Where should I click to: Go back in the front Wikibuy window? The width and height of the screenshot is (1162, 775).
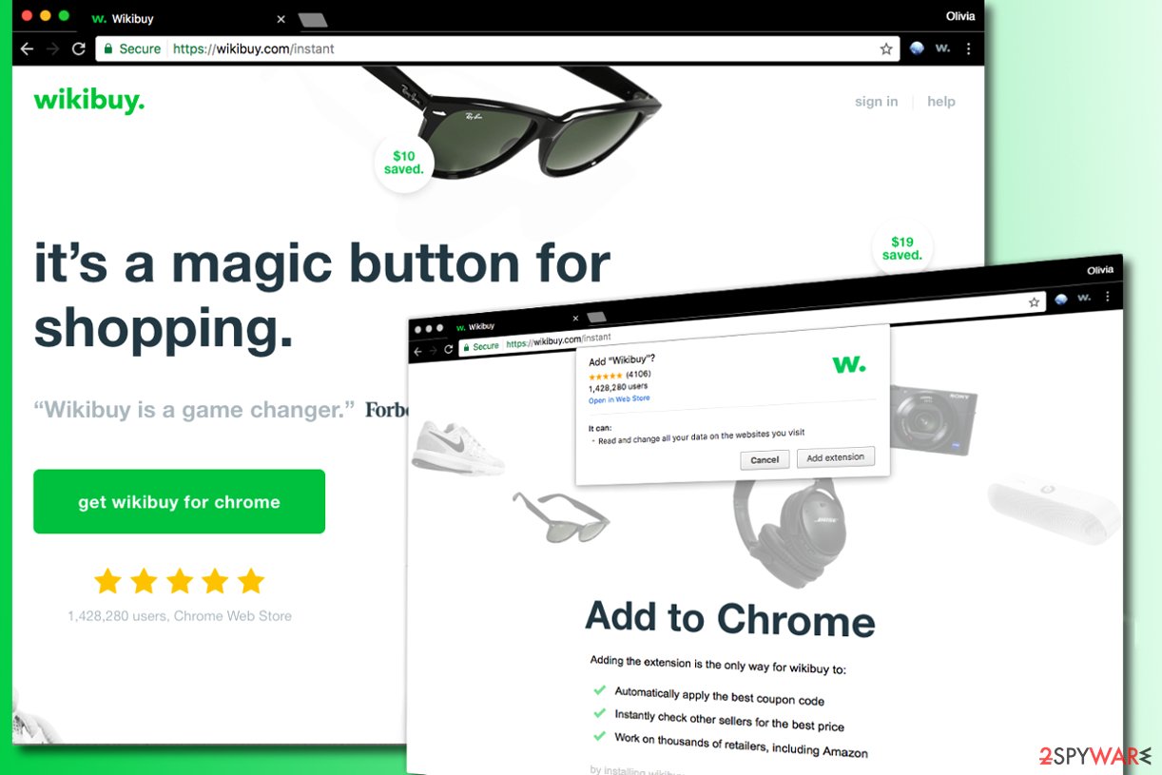417,350
